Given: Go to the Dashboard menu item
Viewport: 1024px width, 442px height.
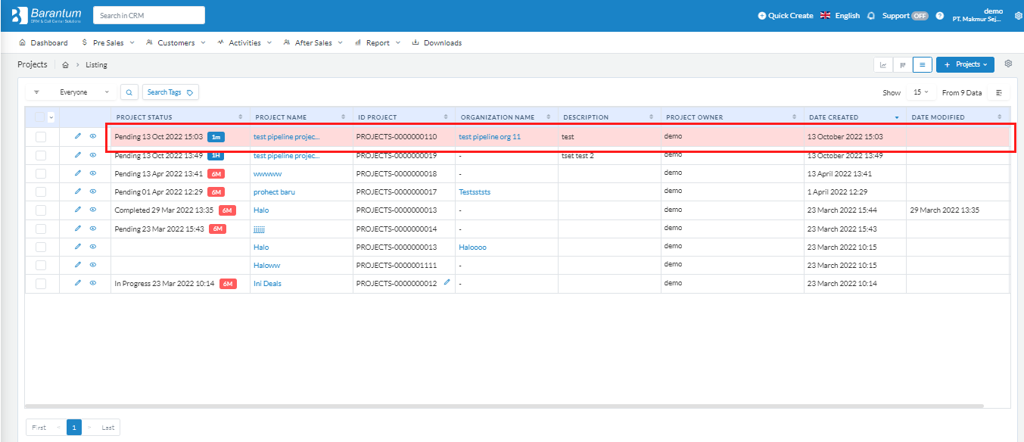Looking at the screenshot, I should (43, 43).
